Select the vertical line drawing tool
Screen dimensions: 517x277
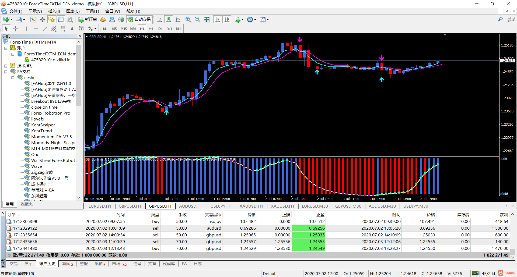coord(26,29)
